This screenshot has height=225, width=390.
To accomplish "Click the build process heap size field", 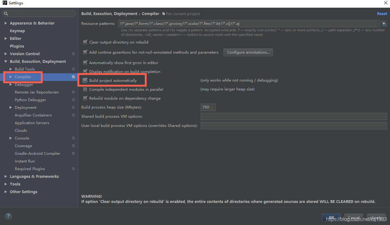I will pyautogui.click(x=208, y=107).
